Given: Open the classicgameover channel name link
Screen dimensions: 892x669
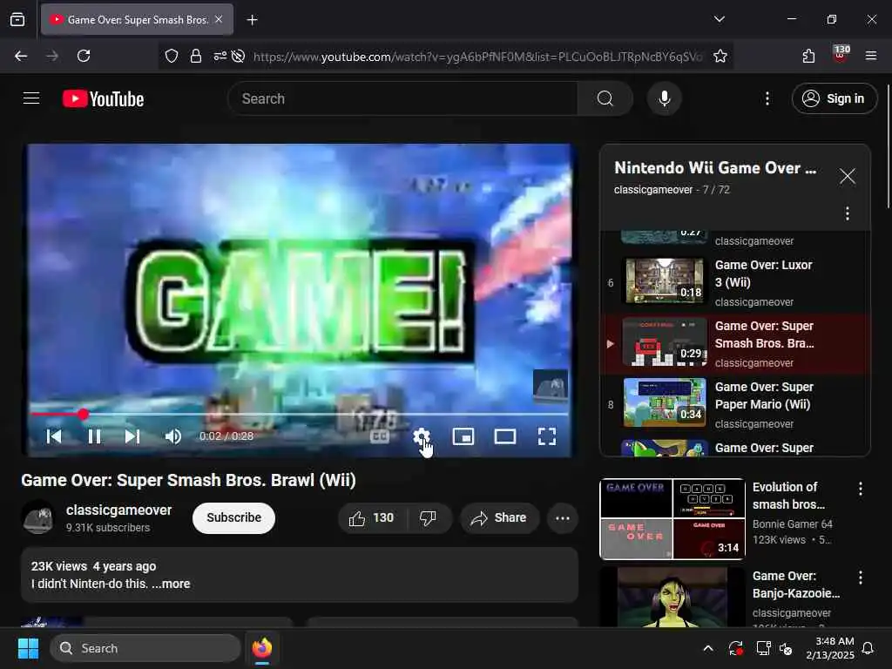Looking at the screenshot, I should (x=118, y=510).
